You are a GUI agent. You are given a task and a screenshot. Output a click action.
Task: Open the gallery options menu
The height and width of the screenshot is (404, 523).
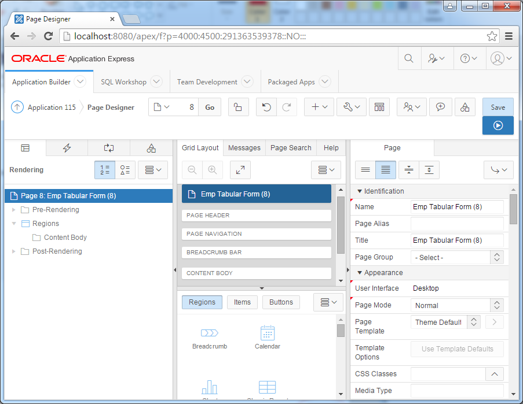[328, 302]
